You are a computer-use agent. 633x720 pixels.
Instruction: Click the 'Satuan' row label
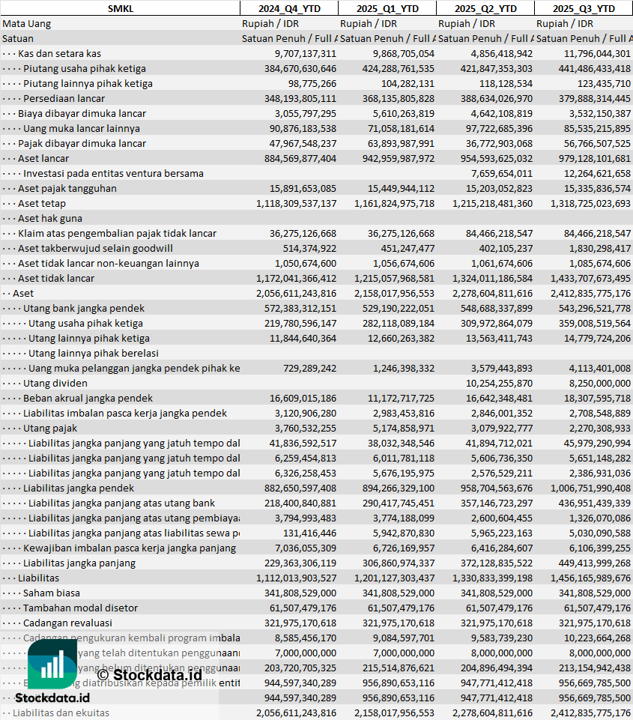coord(18,38)
